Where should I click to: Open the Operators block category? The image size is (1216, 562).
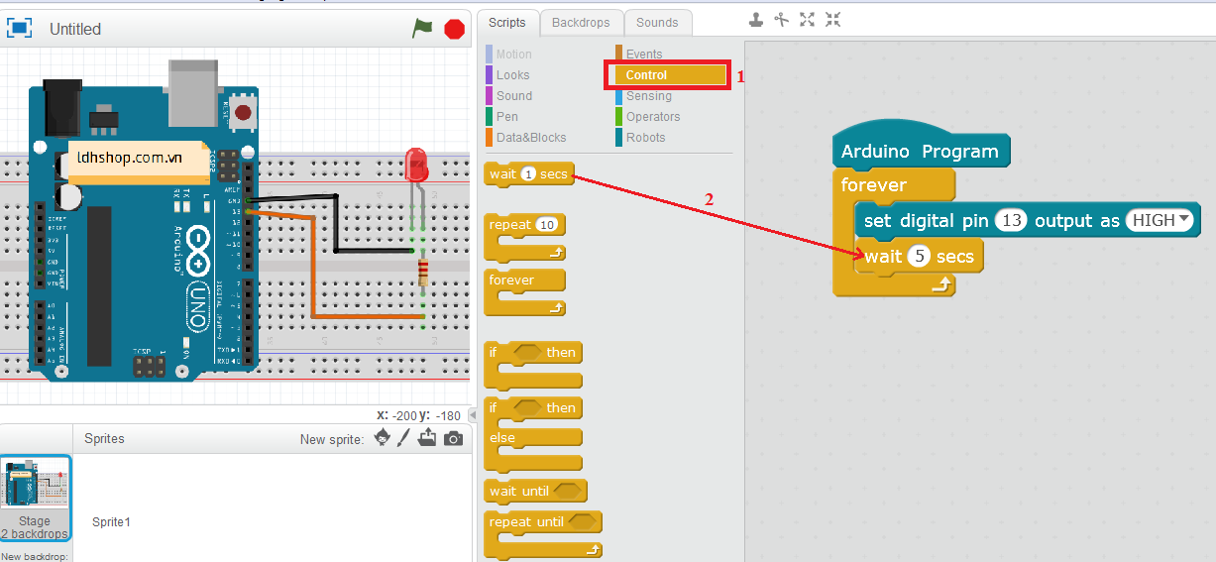point(653,117)
